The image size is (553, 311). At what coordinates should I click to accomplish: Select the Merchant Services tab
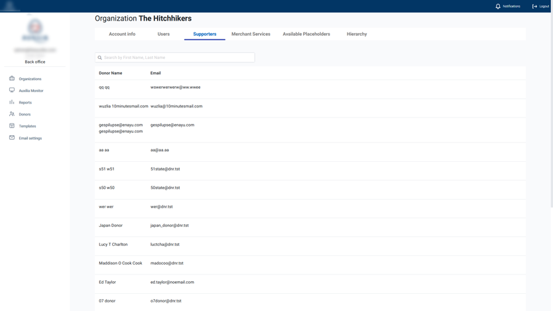point(251,34)
